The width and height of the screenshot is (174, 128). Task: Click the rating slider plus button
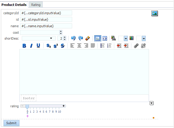64,106
